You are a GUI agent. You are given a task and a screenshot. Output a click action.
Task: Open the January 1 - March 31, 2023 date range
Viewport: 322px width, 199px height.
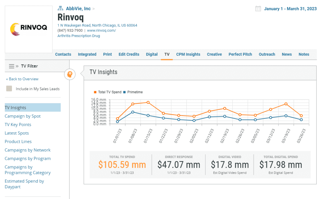290,9
